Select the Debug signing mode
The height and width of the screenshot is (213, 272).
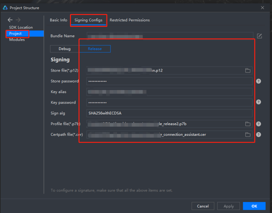pos(65,49)
